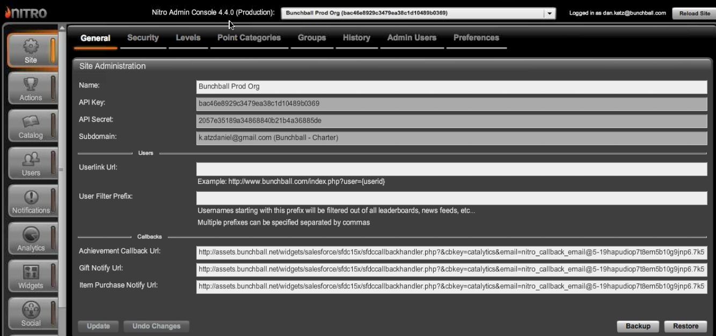Open the Widgets icon in sidebar
716x336 pixels.
pyautogui.click(x=31, y=272)
